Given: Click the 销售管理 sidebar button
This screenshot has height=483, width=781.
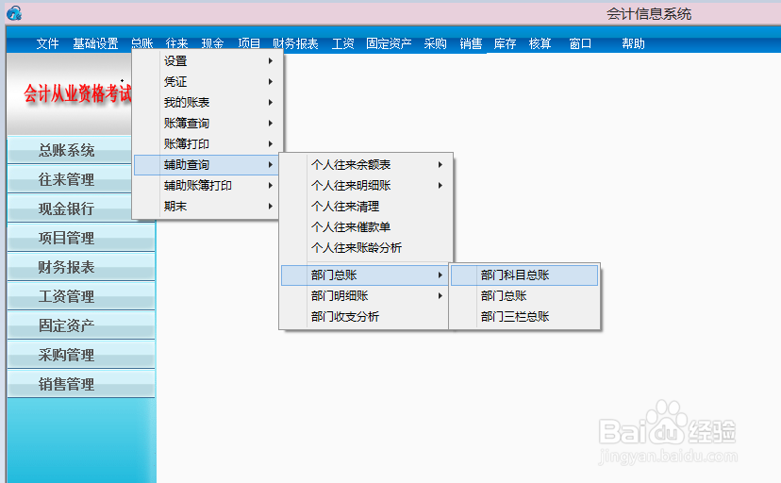Looking at the screenshot, I should (81, 384).
